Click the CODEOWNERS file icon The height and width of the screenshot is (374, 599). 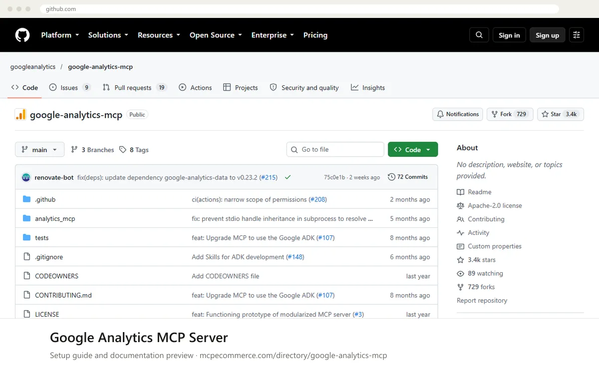tap(27, 276)
